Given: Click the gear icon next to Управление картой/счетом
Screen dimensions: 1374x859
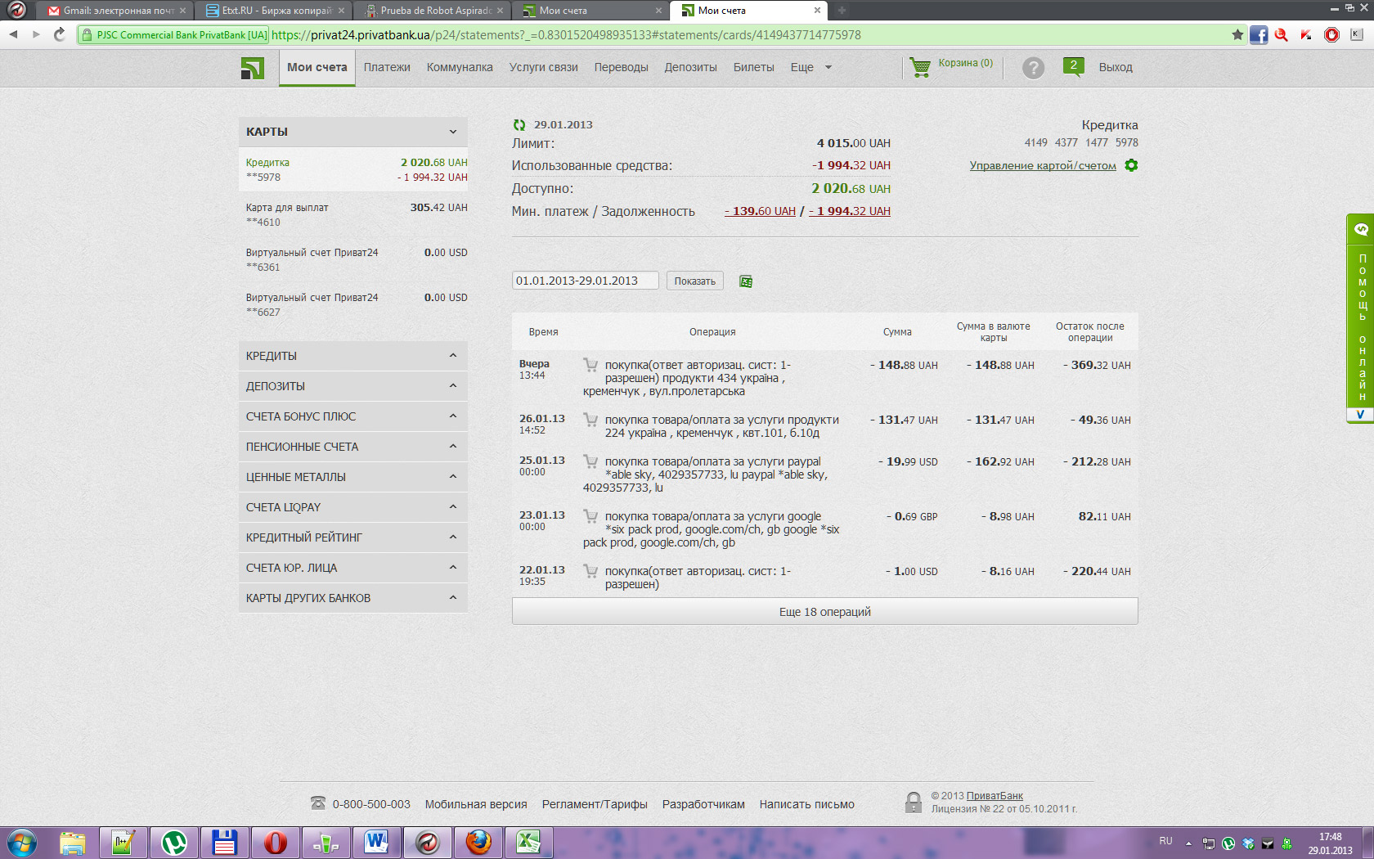Looking at the screenshot, I should point(1131,165).
